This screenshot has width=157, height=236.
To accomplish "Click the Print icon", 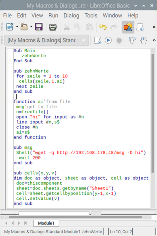I will (x=53, y=27).
